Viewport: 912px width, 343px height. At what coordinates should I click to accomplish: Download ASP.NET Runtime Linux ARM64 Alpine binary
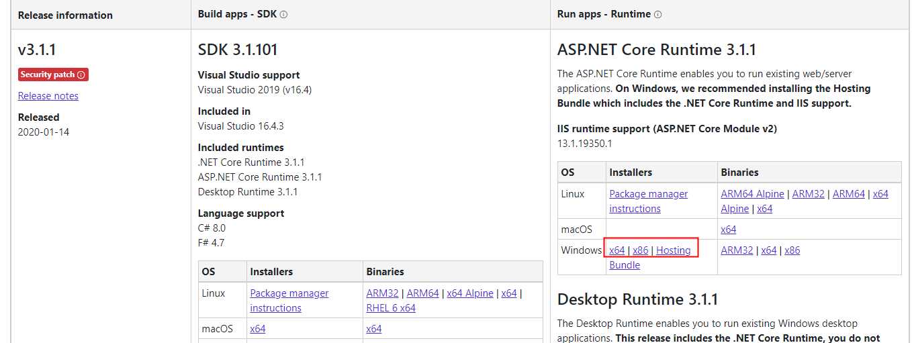pyautogui.click(x=752, y=194)
